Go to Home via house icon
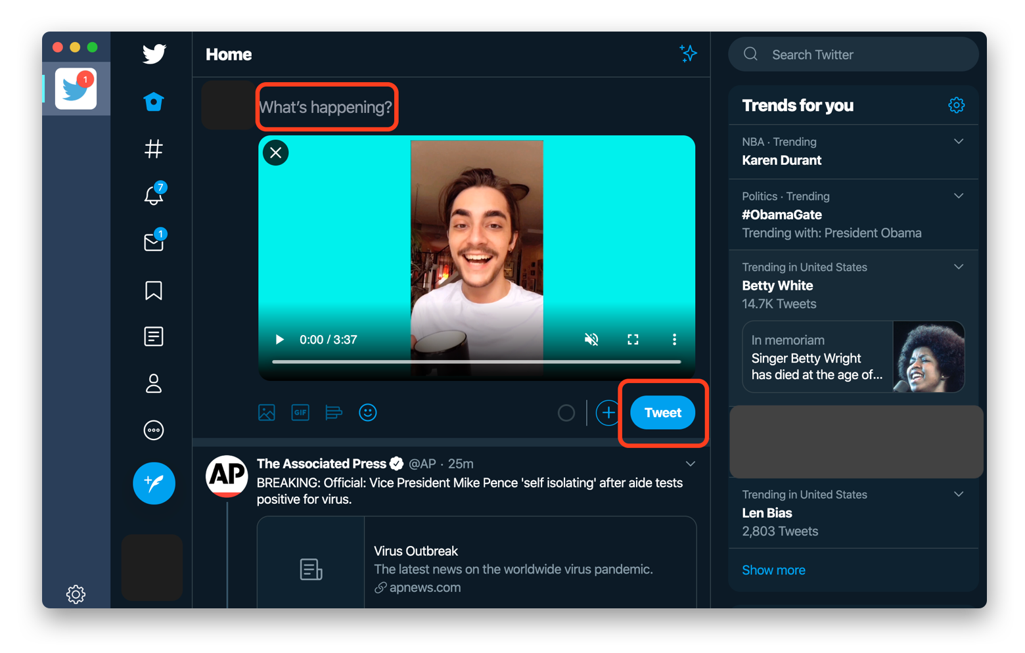This screenshot has height=653, width=1025. (x=154, y=102)
